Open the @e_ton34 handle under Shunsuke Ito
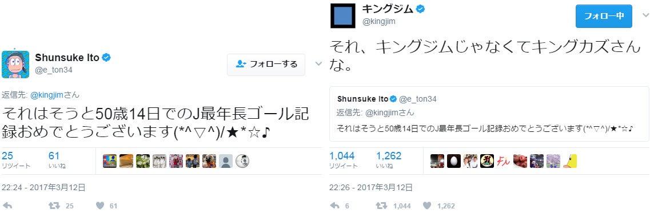 pyautogui.click(x=54, y=70)
